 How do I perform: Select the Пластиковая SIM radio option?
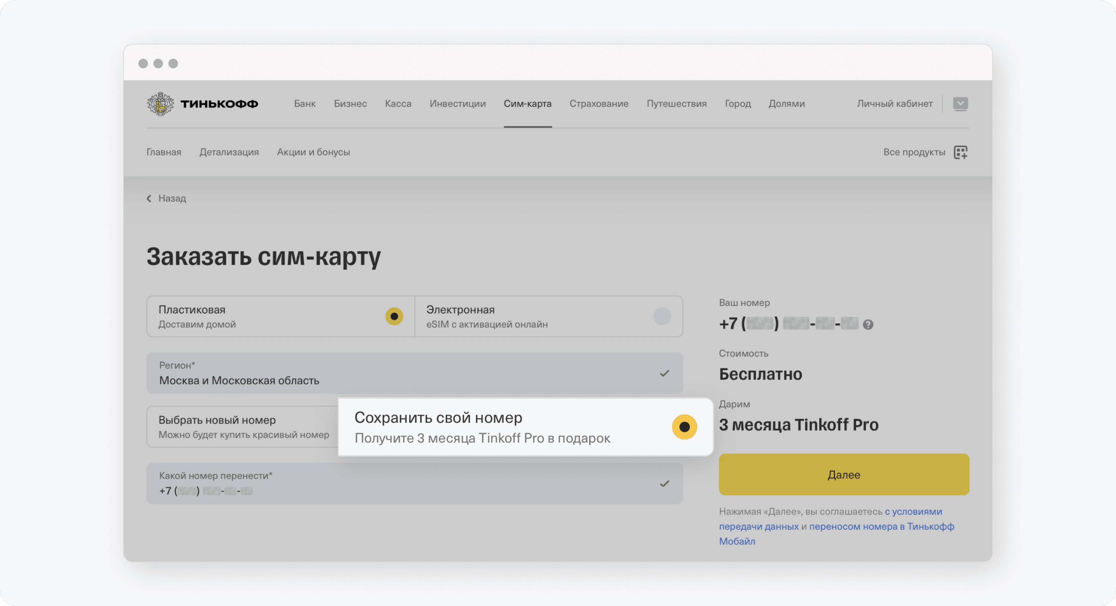pos(394,316)
